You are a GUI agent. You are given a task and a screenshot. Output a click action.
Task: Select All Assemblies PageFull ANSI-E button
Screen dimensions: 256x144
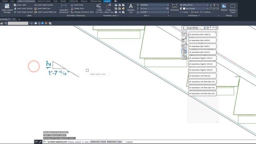coord(202,70)
